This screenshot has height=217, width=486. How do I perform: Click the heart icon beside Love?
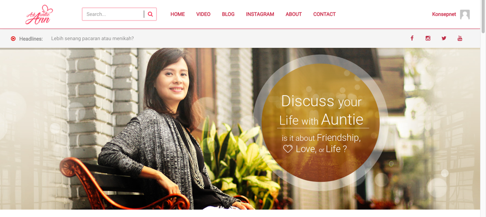click(x=288, y=149)
